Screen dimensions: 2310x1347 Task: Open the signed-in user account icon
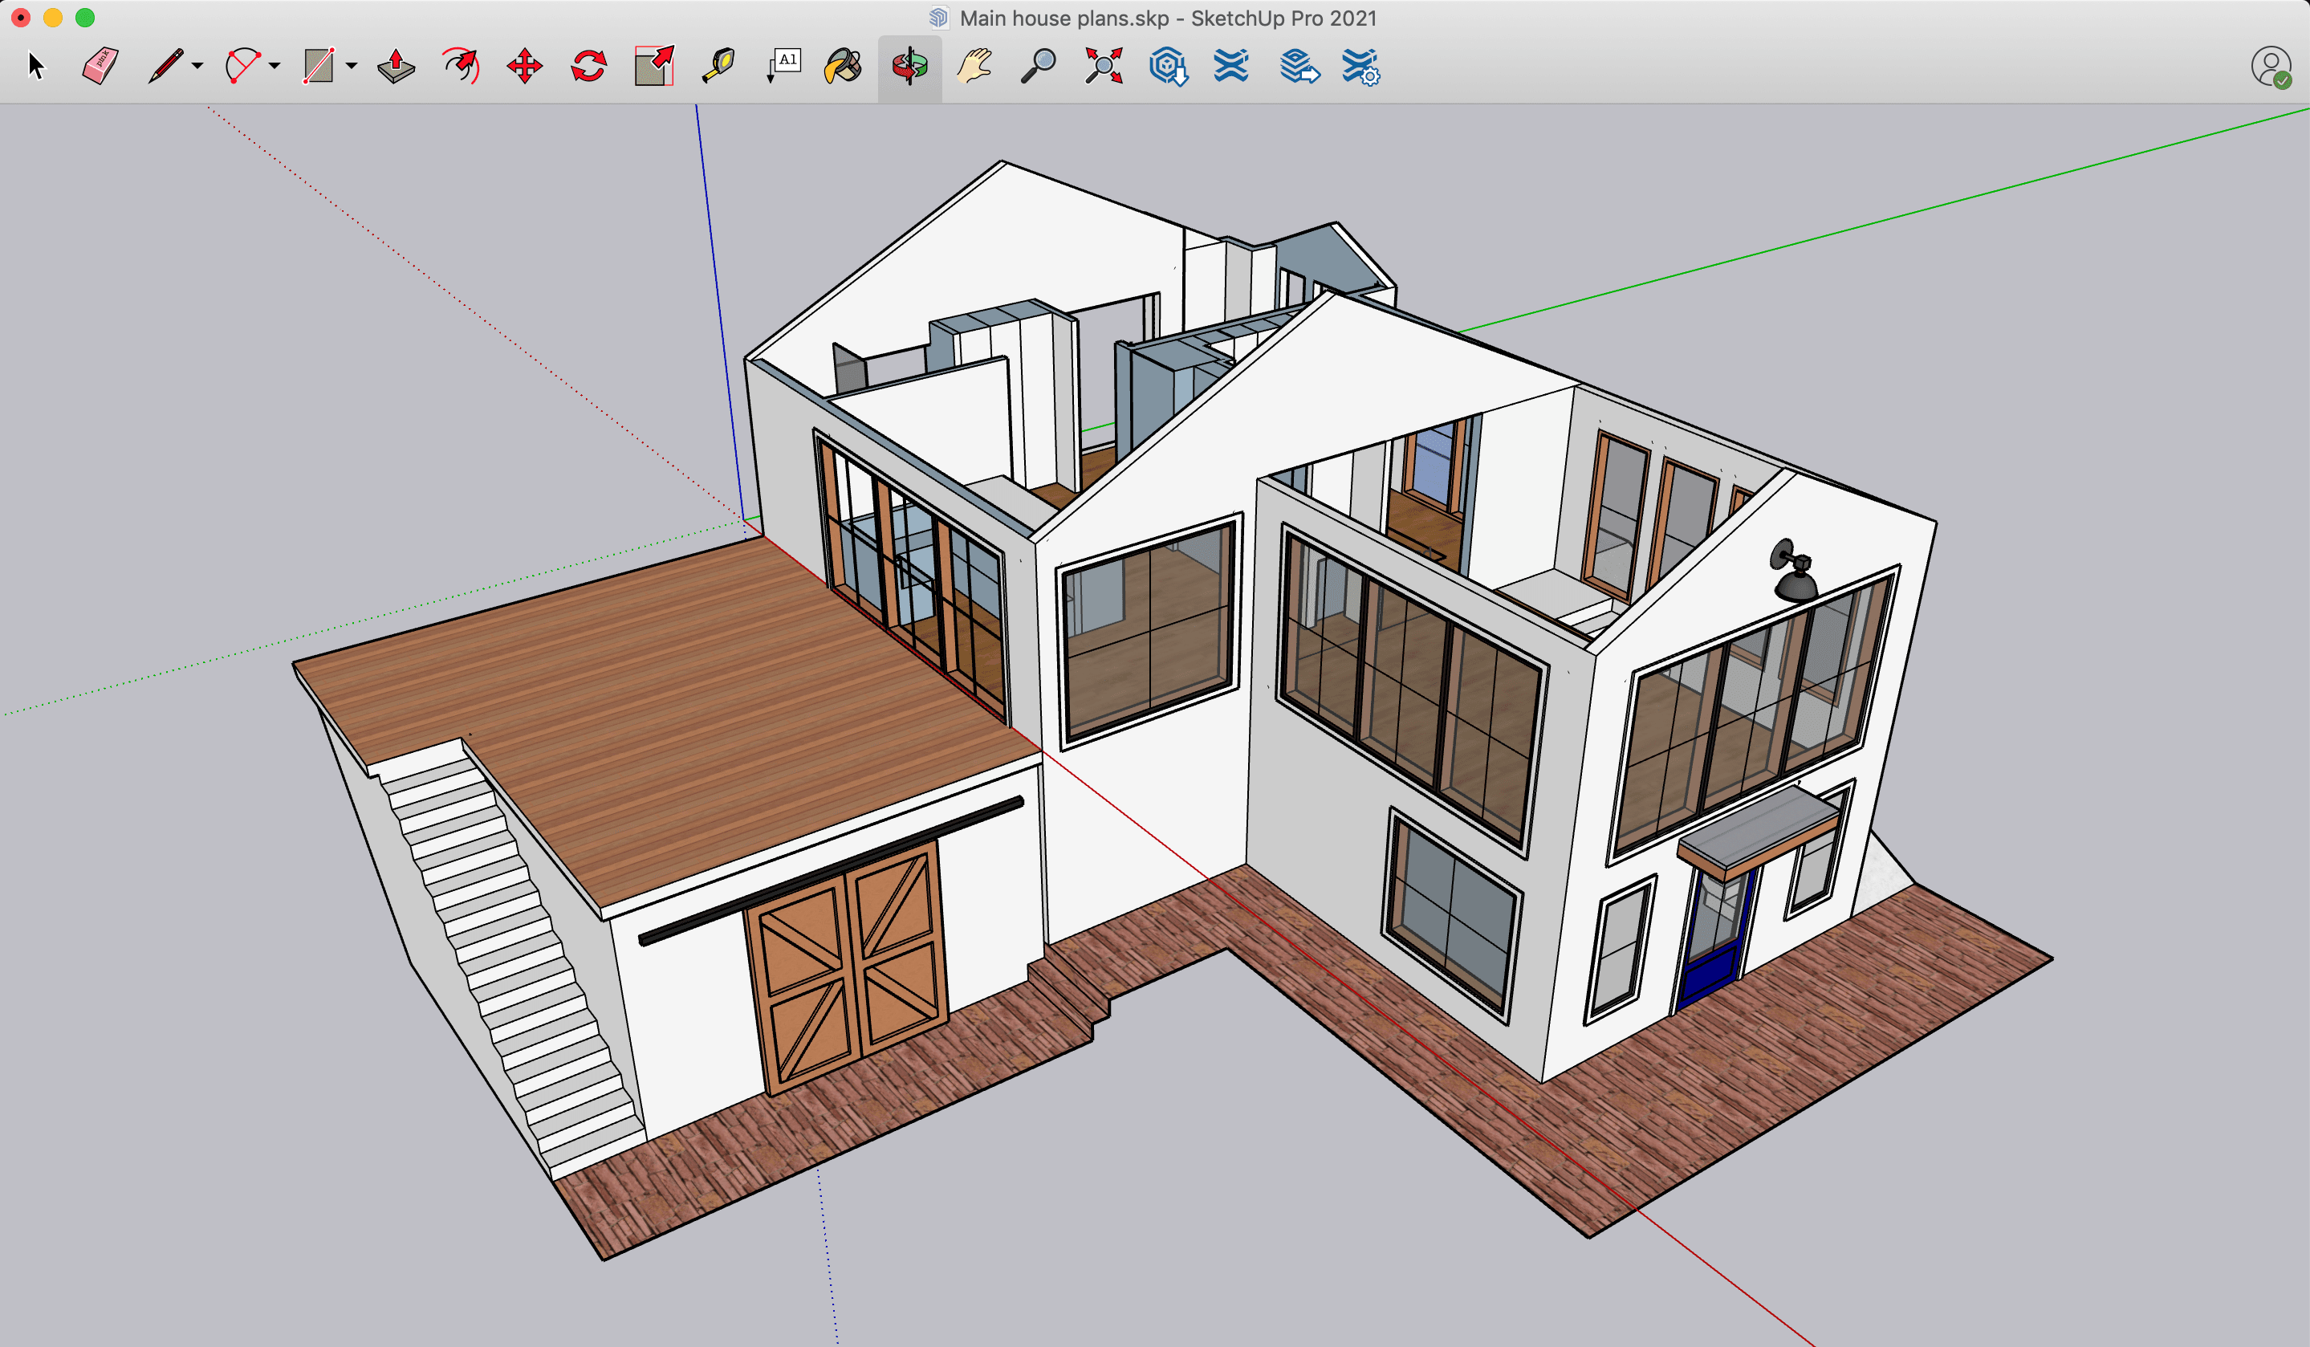point(2271,67)
